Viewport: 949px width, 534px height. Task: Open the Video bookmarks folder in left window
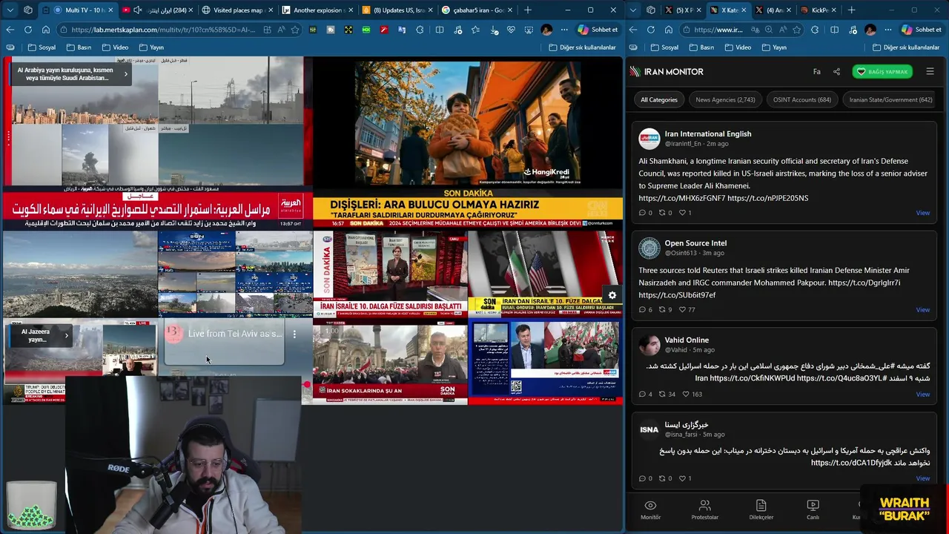point(115,47)
